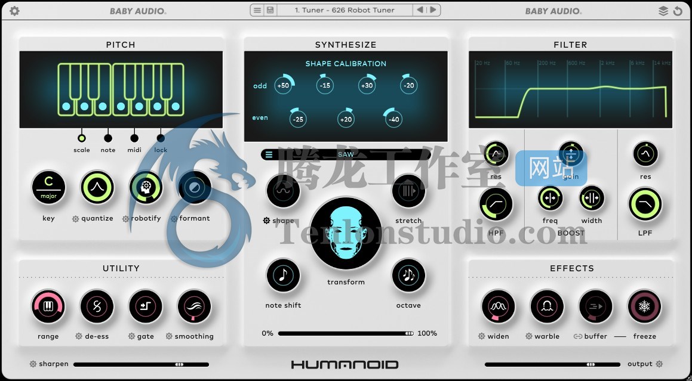Click the robot face transform button

pos(346,233)
